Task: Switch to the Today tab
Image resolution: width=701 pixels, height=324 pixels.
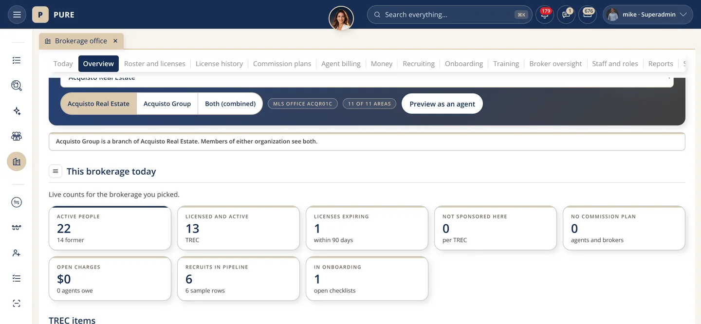Action: [63, 64]
